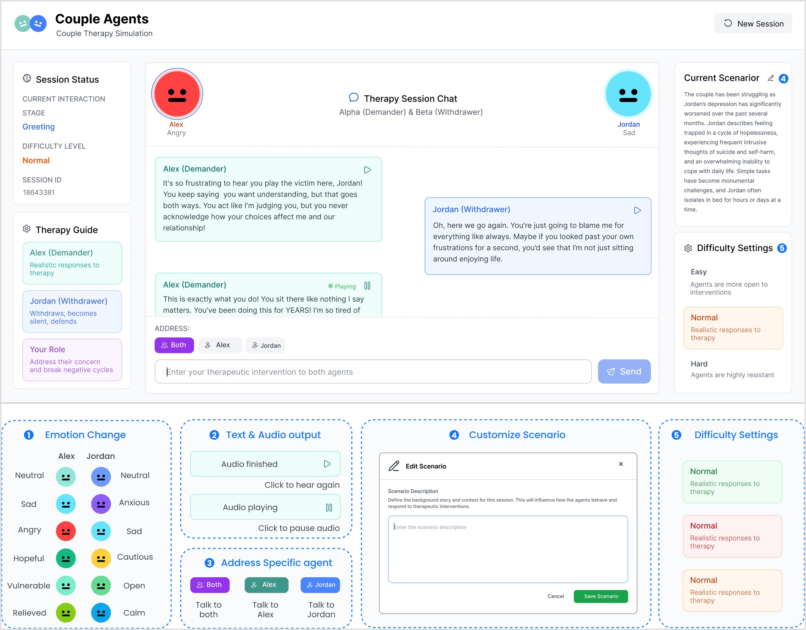
Task: Click the pencil edit icon beside Current Scenario
Action: (770, 78)
